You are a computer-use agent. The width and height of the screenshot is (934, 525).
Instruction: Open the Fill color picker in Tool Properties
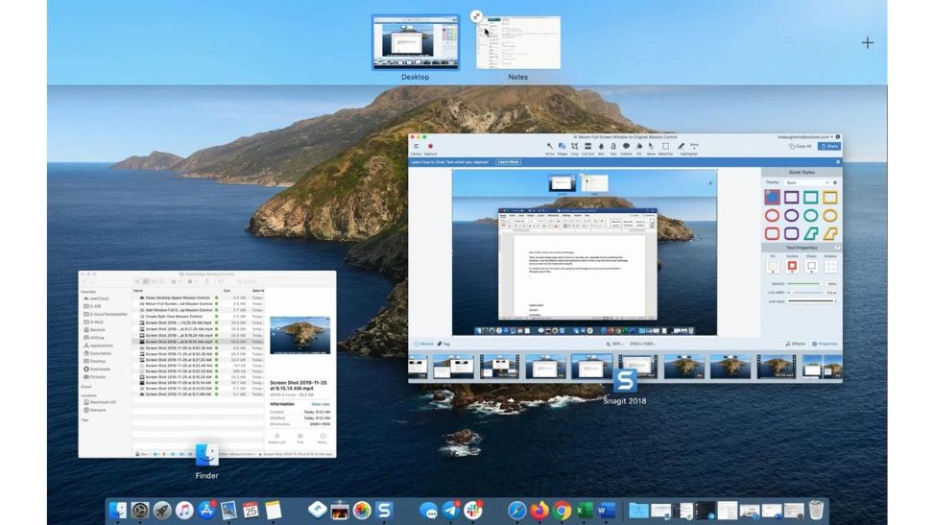tap(773, 267)
